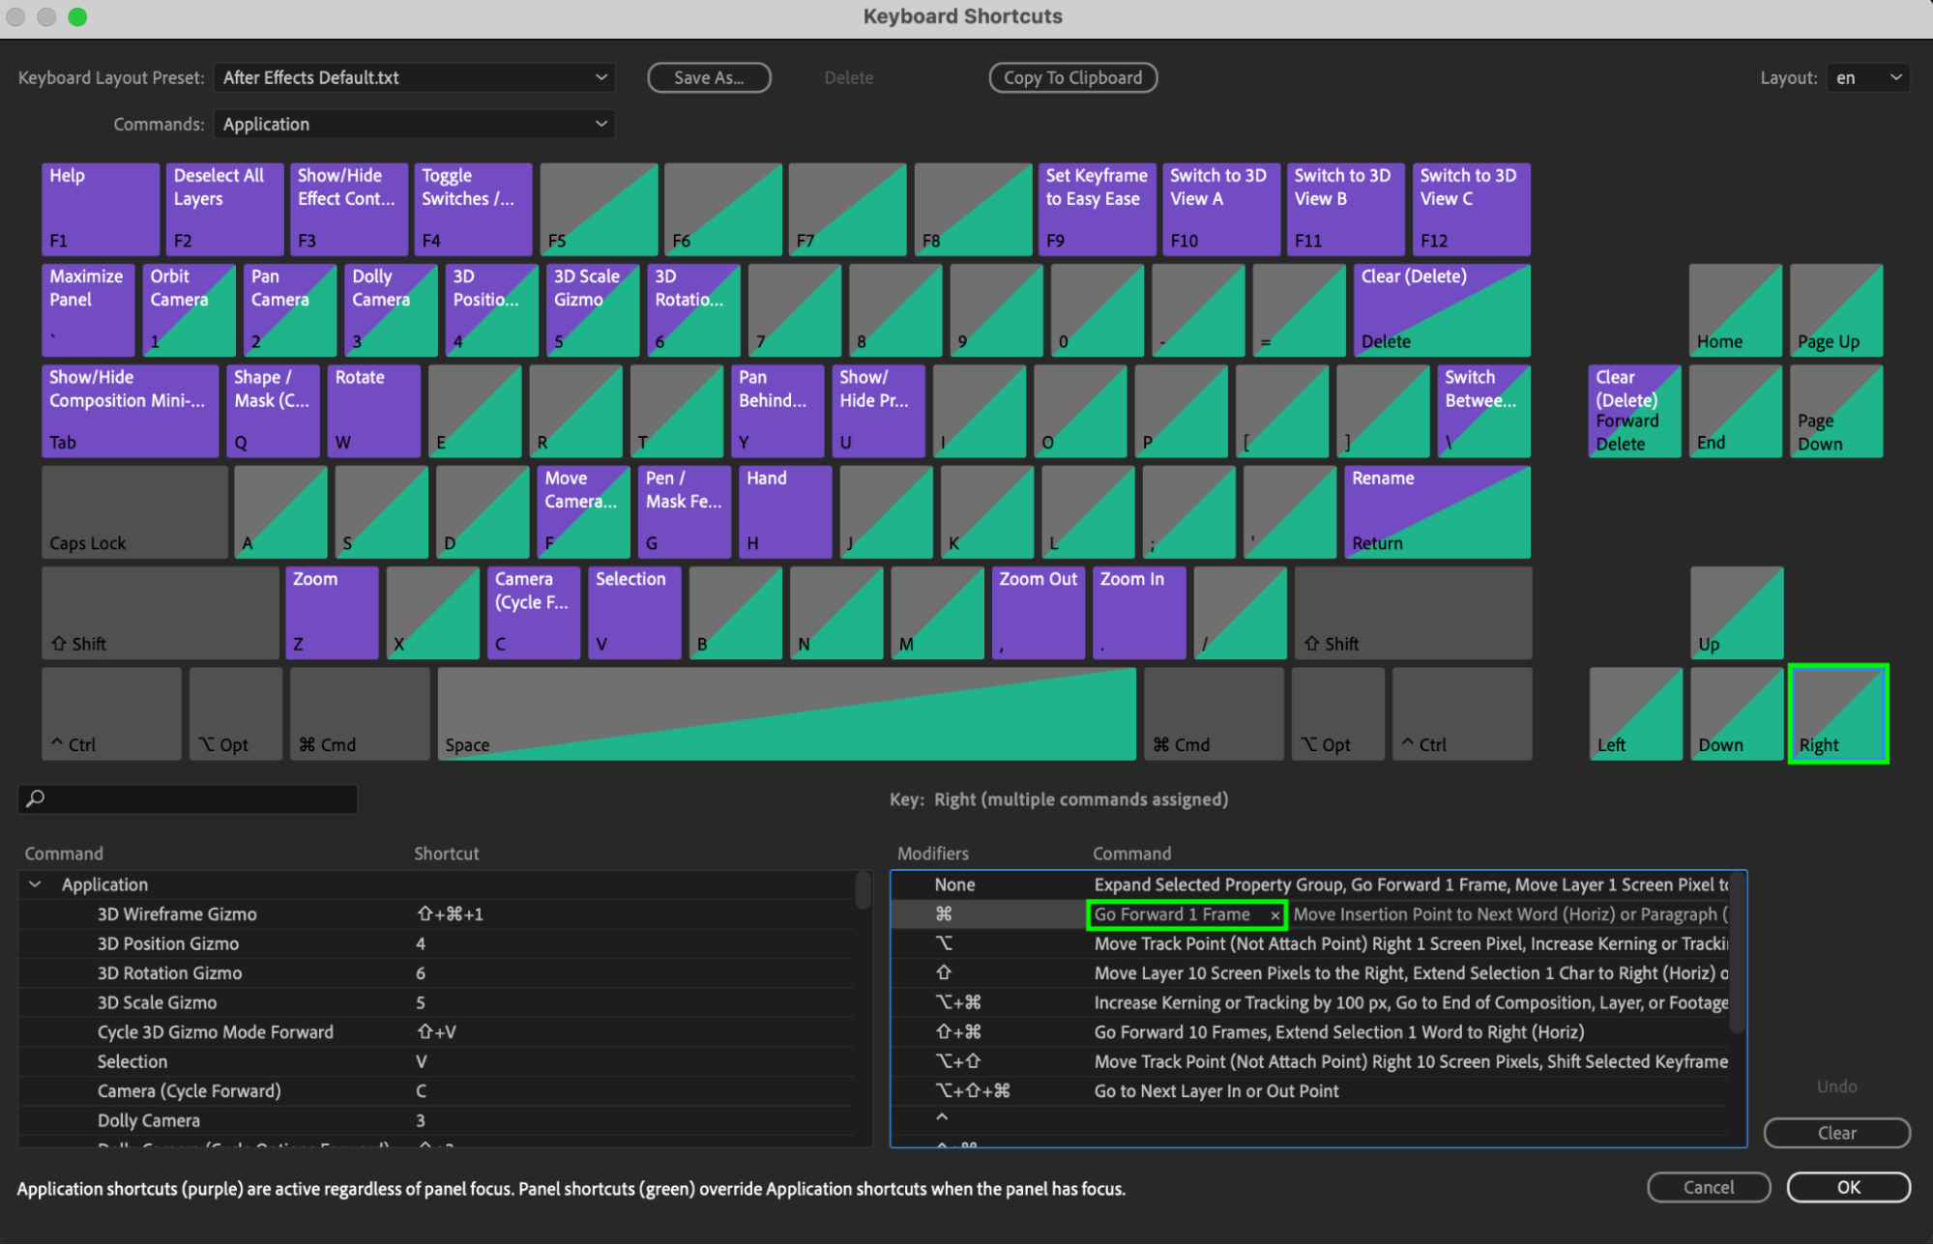The width and height of the screenshot is (1933, 1245).
Task: Open the Commands Application dropdown
Action: (414, 124)
